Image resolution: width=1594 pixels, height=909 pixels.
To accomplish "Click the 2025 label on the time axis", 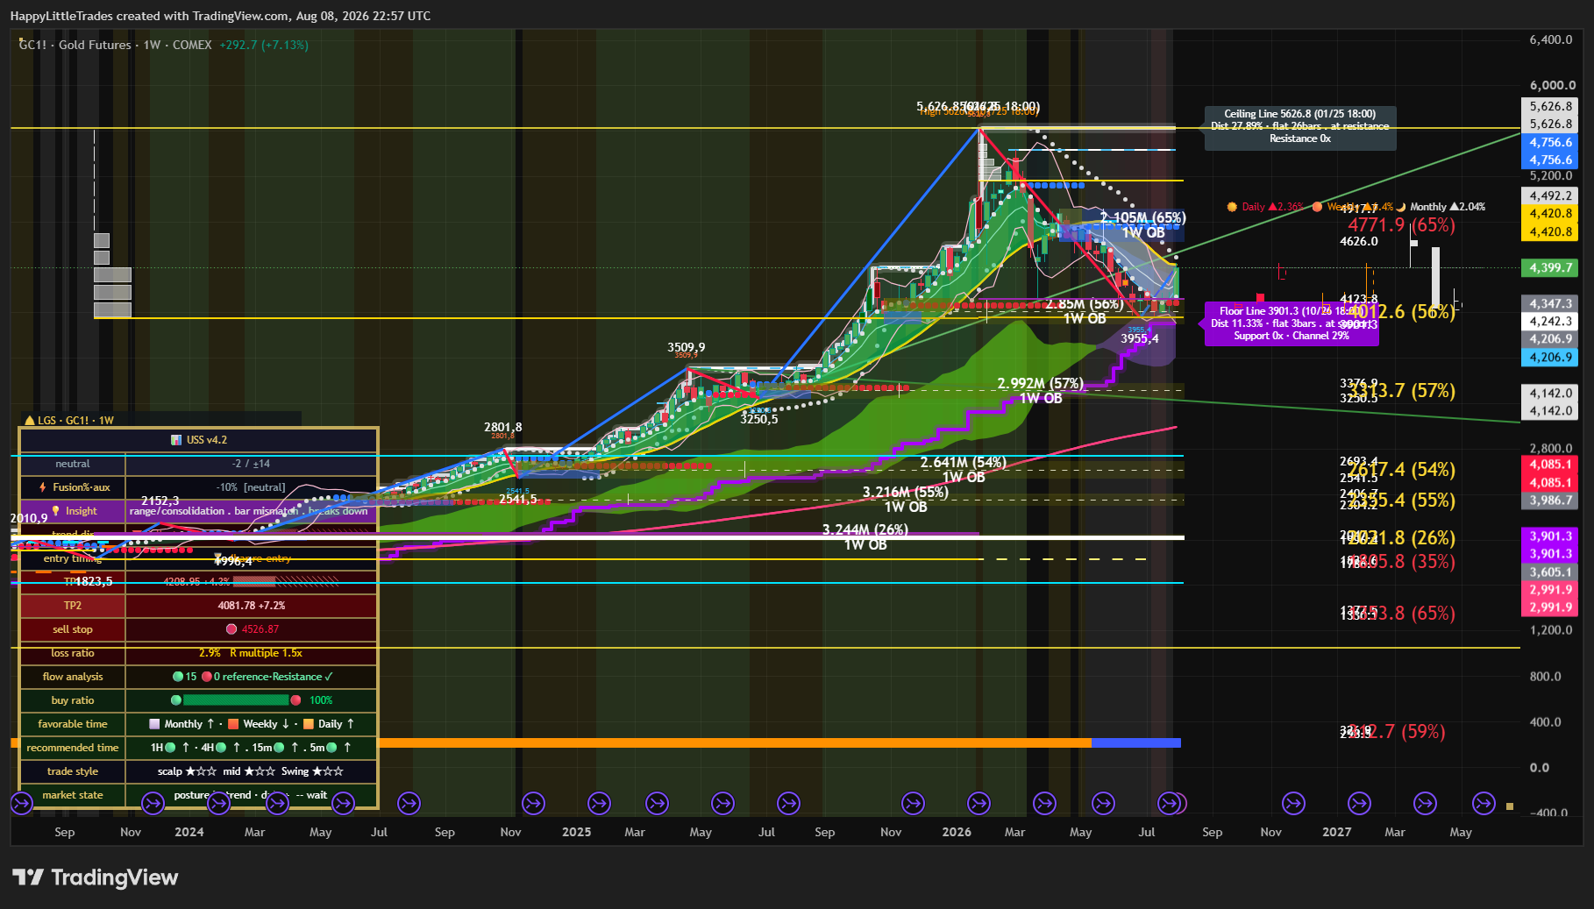I will [x=577, y=832].
